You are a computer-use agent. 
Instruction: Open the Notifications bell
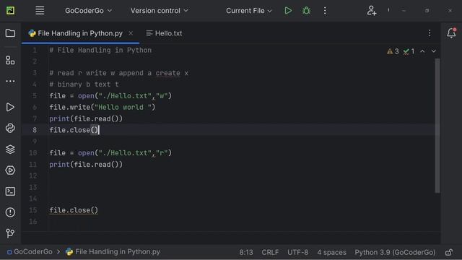451,33
